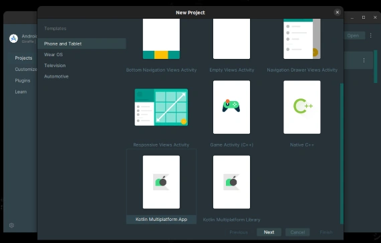Image resolution: width=381 pixels, height=243 pixels.
Task: Click the Bottom Navigation Views Activity label
Action: point(161,70)
